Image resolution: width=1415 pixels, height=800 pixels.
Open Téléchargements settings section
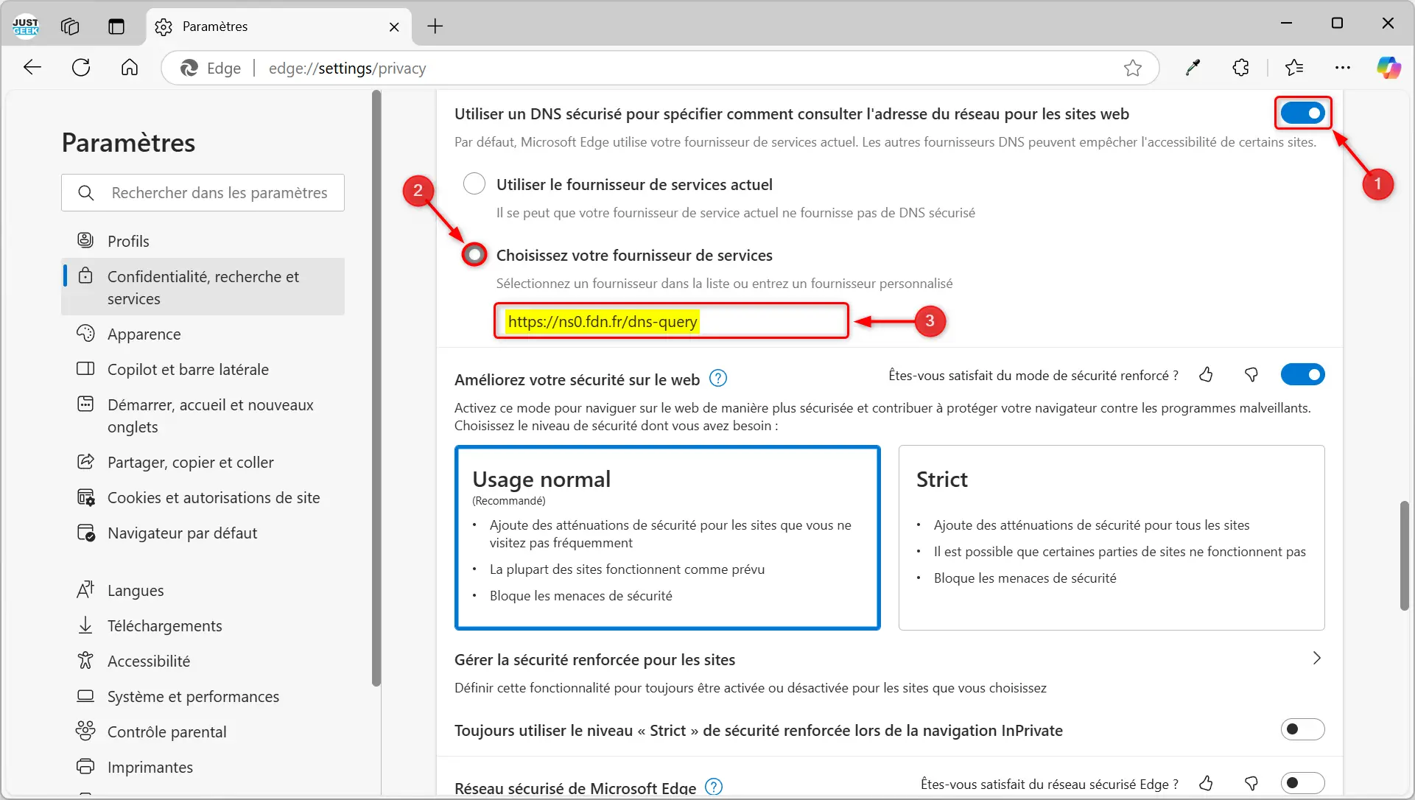point(203,625)
